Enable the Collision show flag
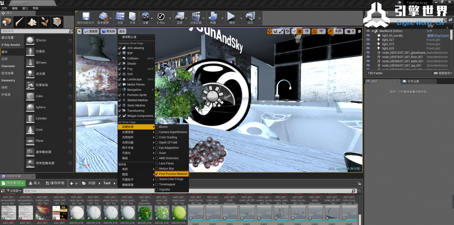The height and width of the screenshot is (225, 454). pyautogui.click(x=120, y=59)
